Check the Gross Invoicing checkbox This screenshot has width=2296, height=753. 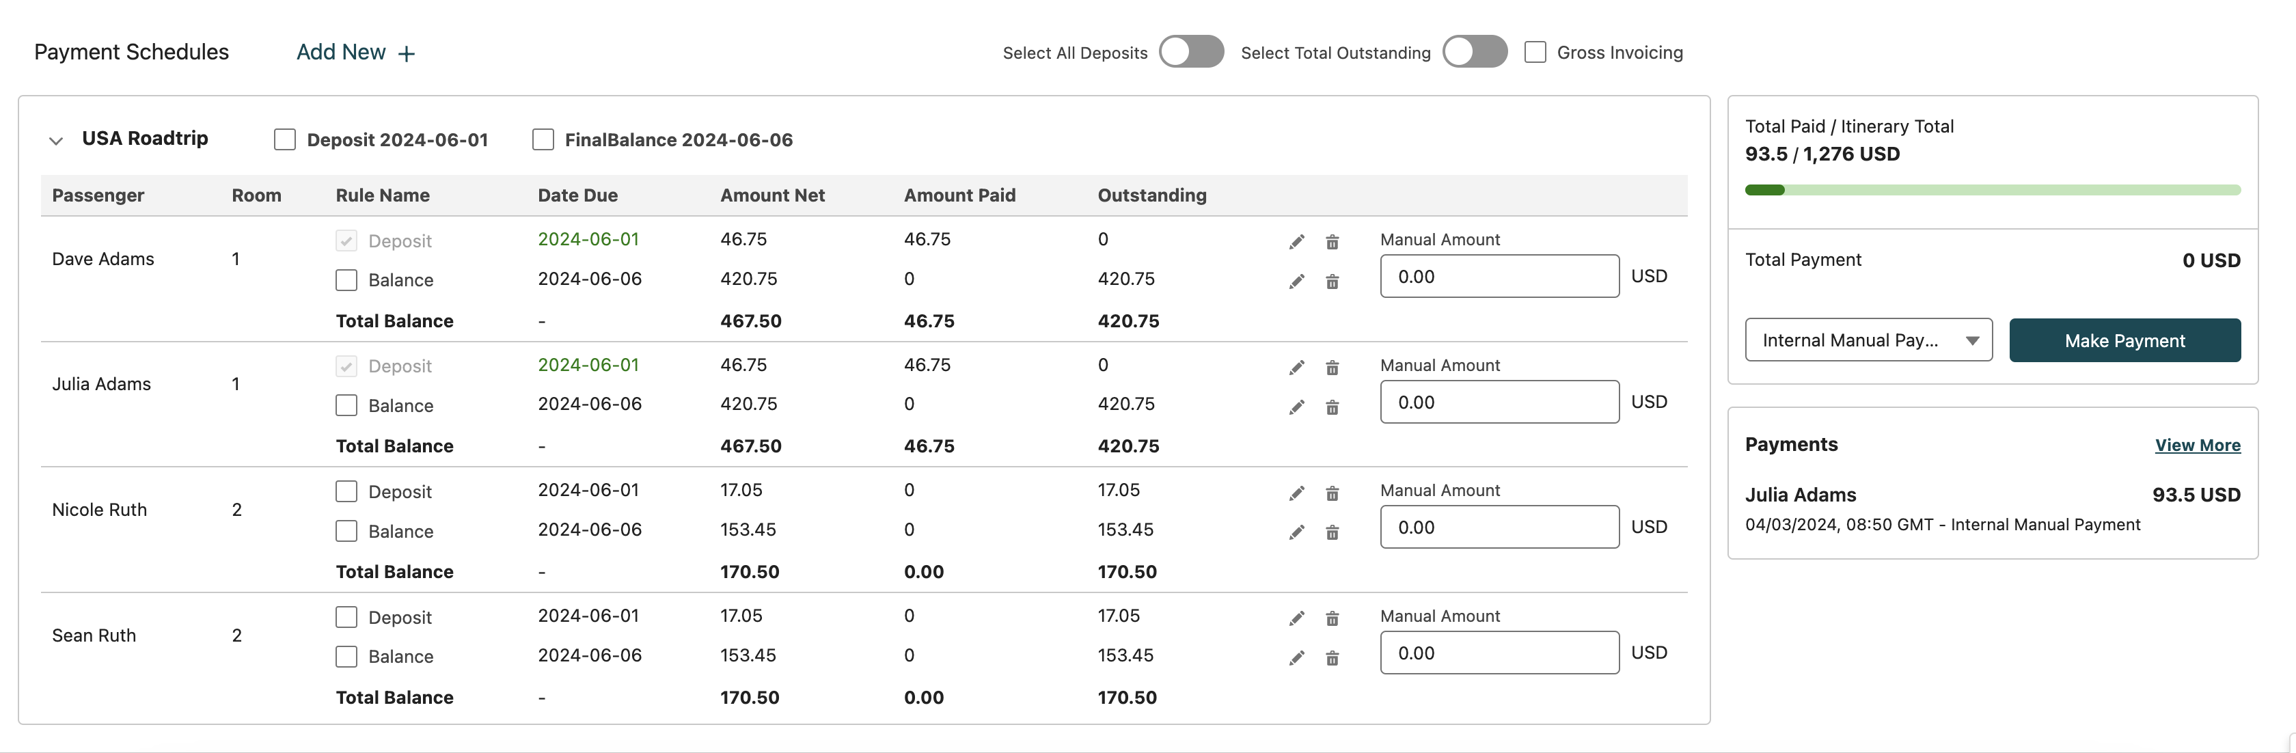[1535, 52]
